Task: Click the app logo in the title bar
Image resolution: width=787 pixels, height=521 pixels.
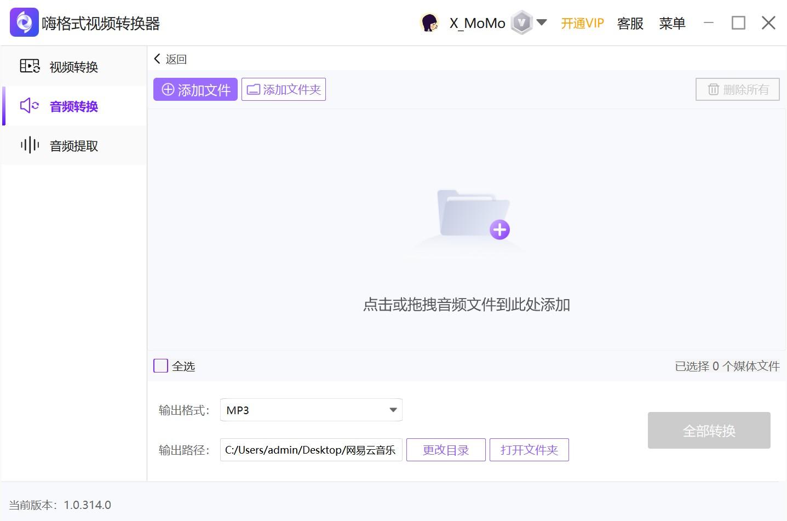Action: point(23,22)
